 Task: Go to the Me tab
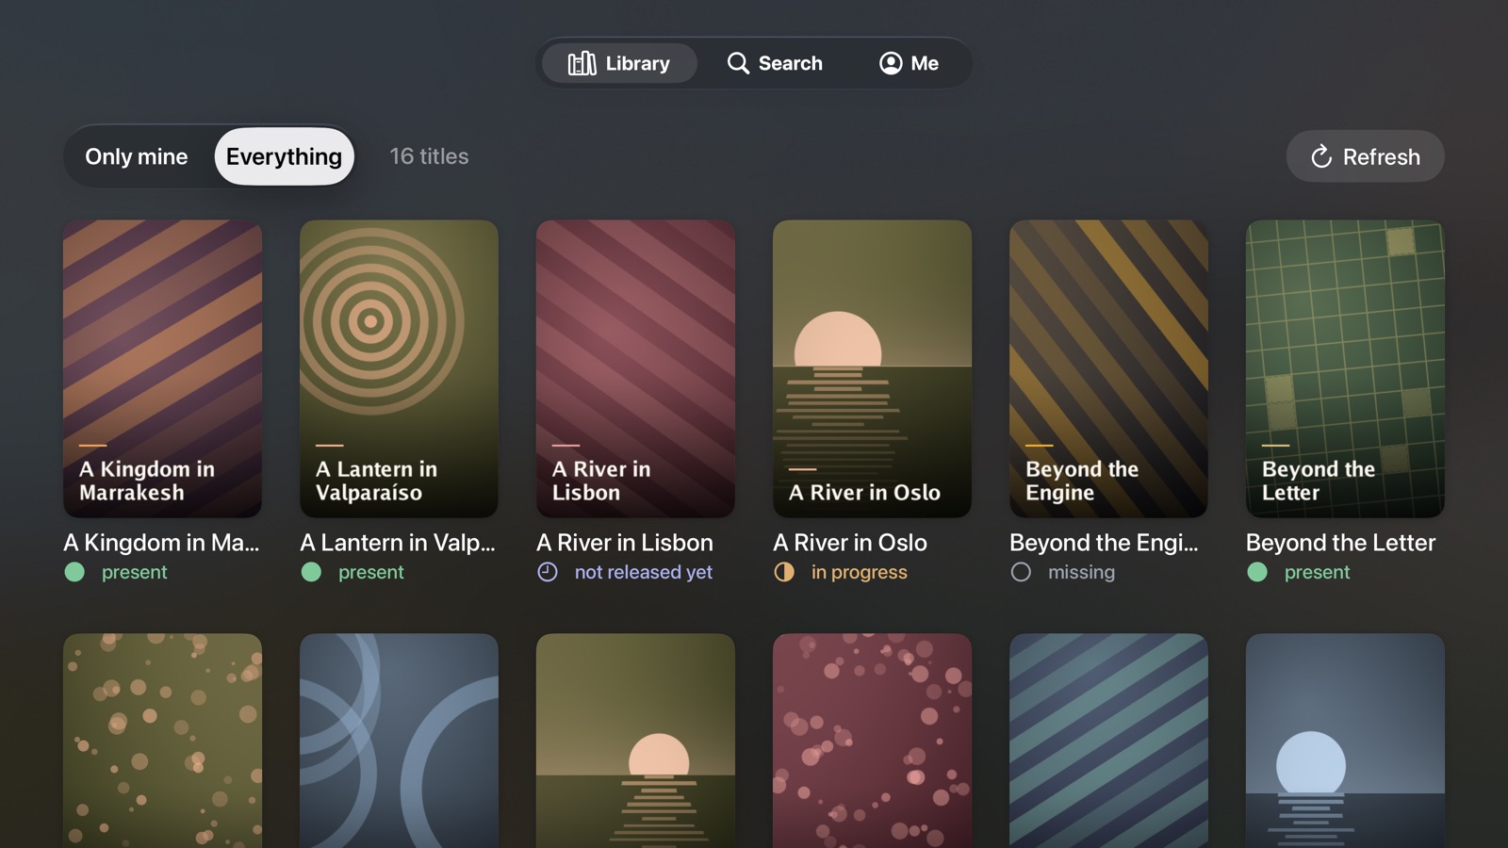coord(909,63)
